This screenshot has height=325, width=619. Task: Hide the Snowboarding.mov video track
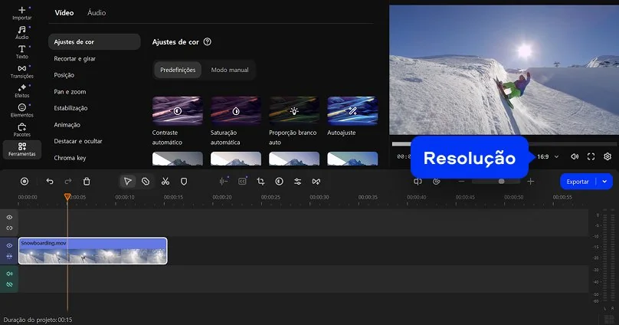10,245
